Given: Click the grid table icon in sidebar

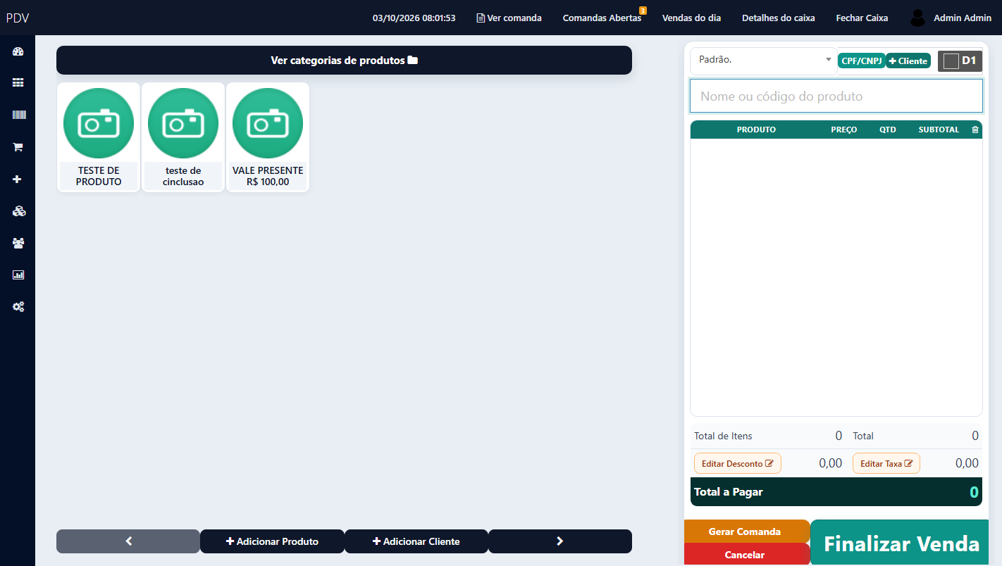Looking at the screenshot, I should pos(18,82).
